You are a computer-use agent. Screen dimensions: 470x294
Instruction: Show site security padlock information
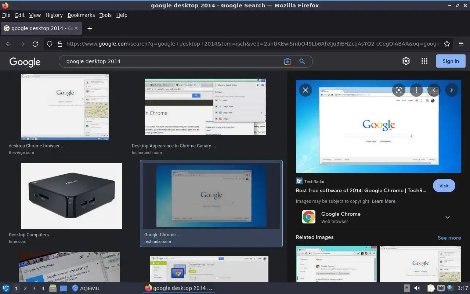tap(59, 44)
